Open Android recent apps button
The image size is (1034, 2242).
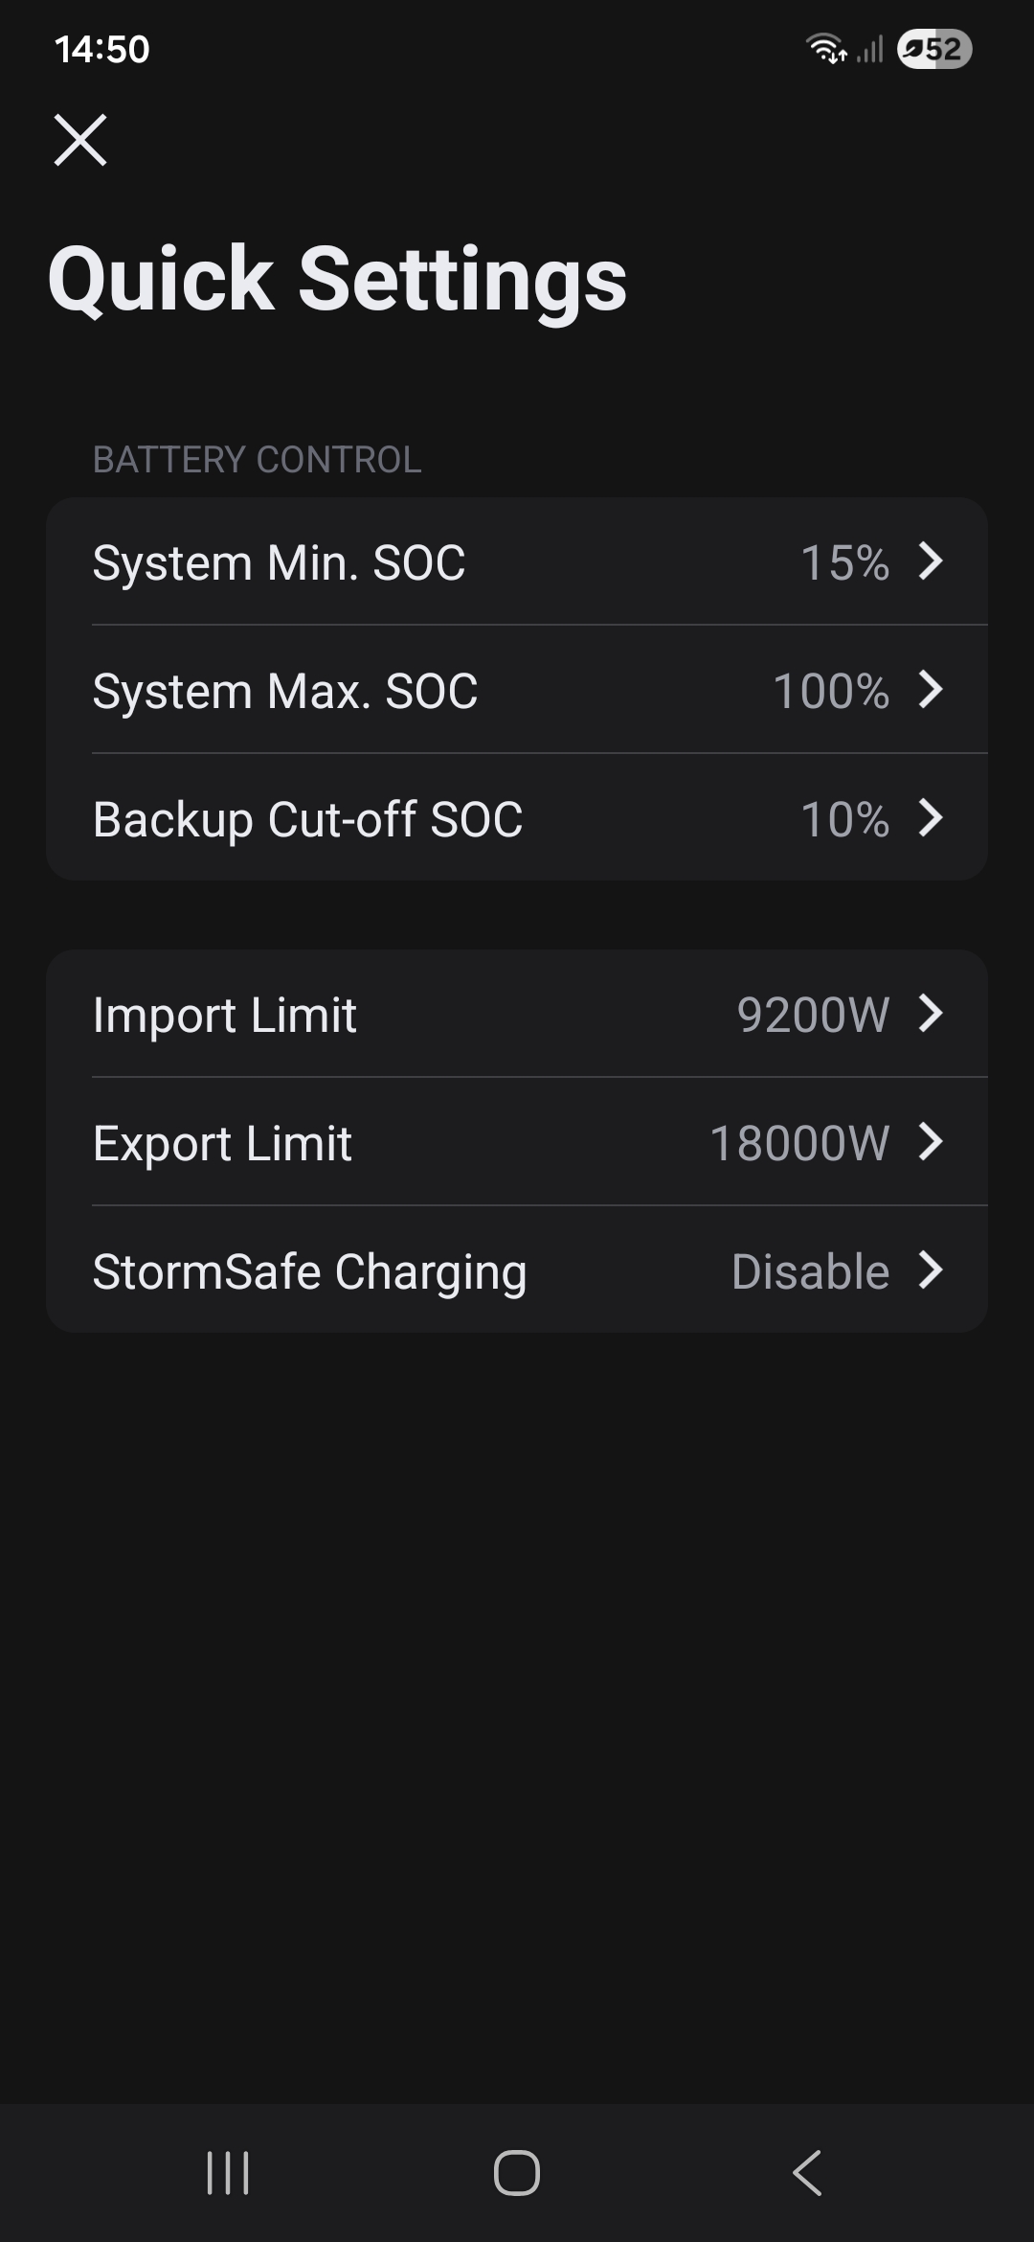click(228, 2172)
